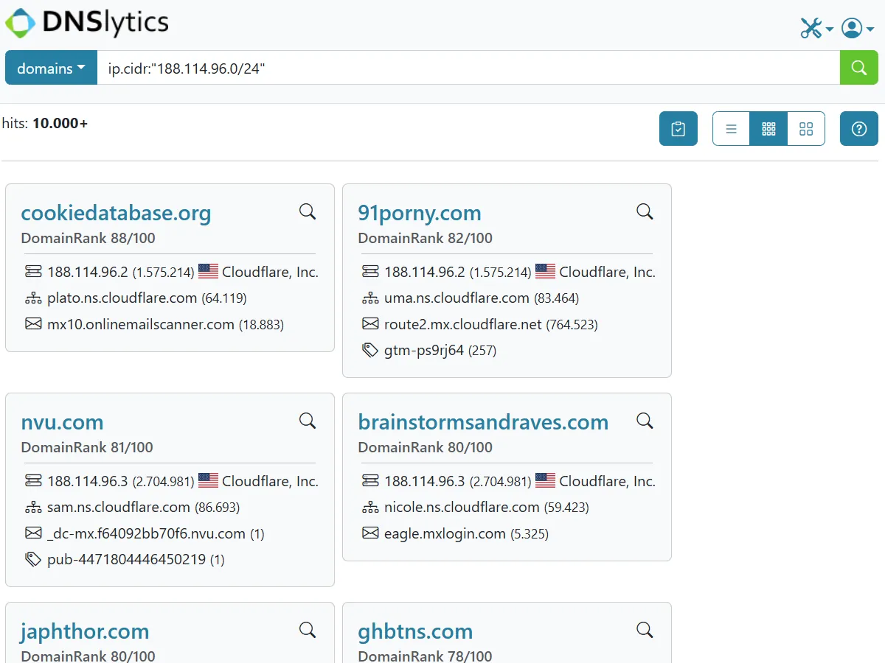Click mail icon beside mx10.onlinemailscanner.com

pos(33,324)
